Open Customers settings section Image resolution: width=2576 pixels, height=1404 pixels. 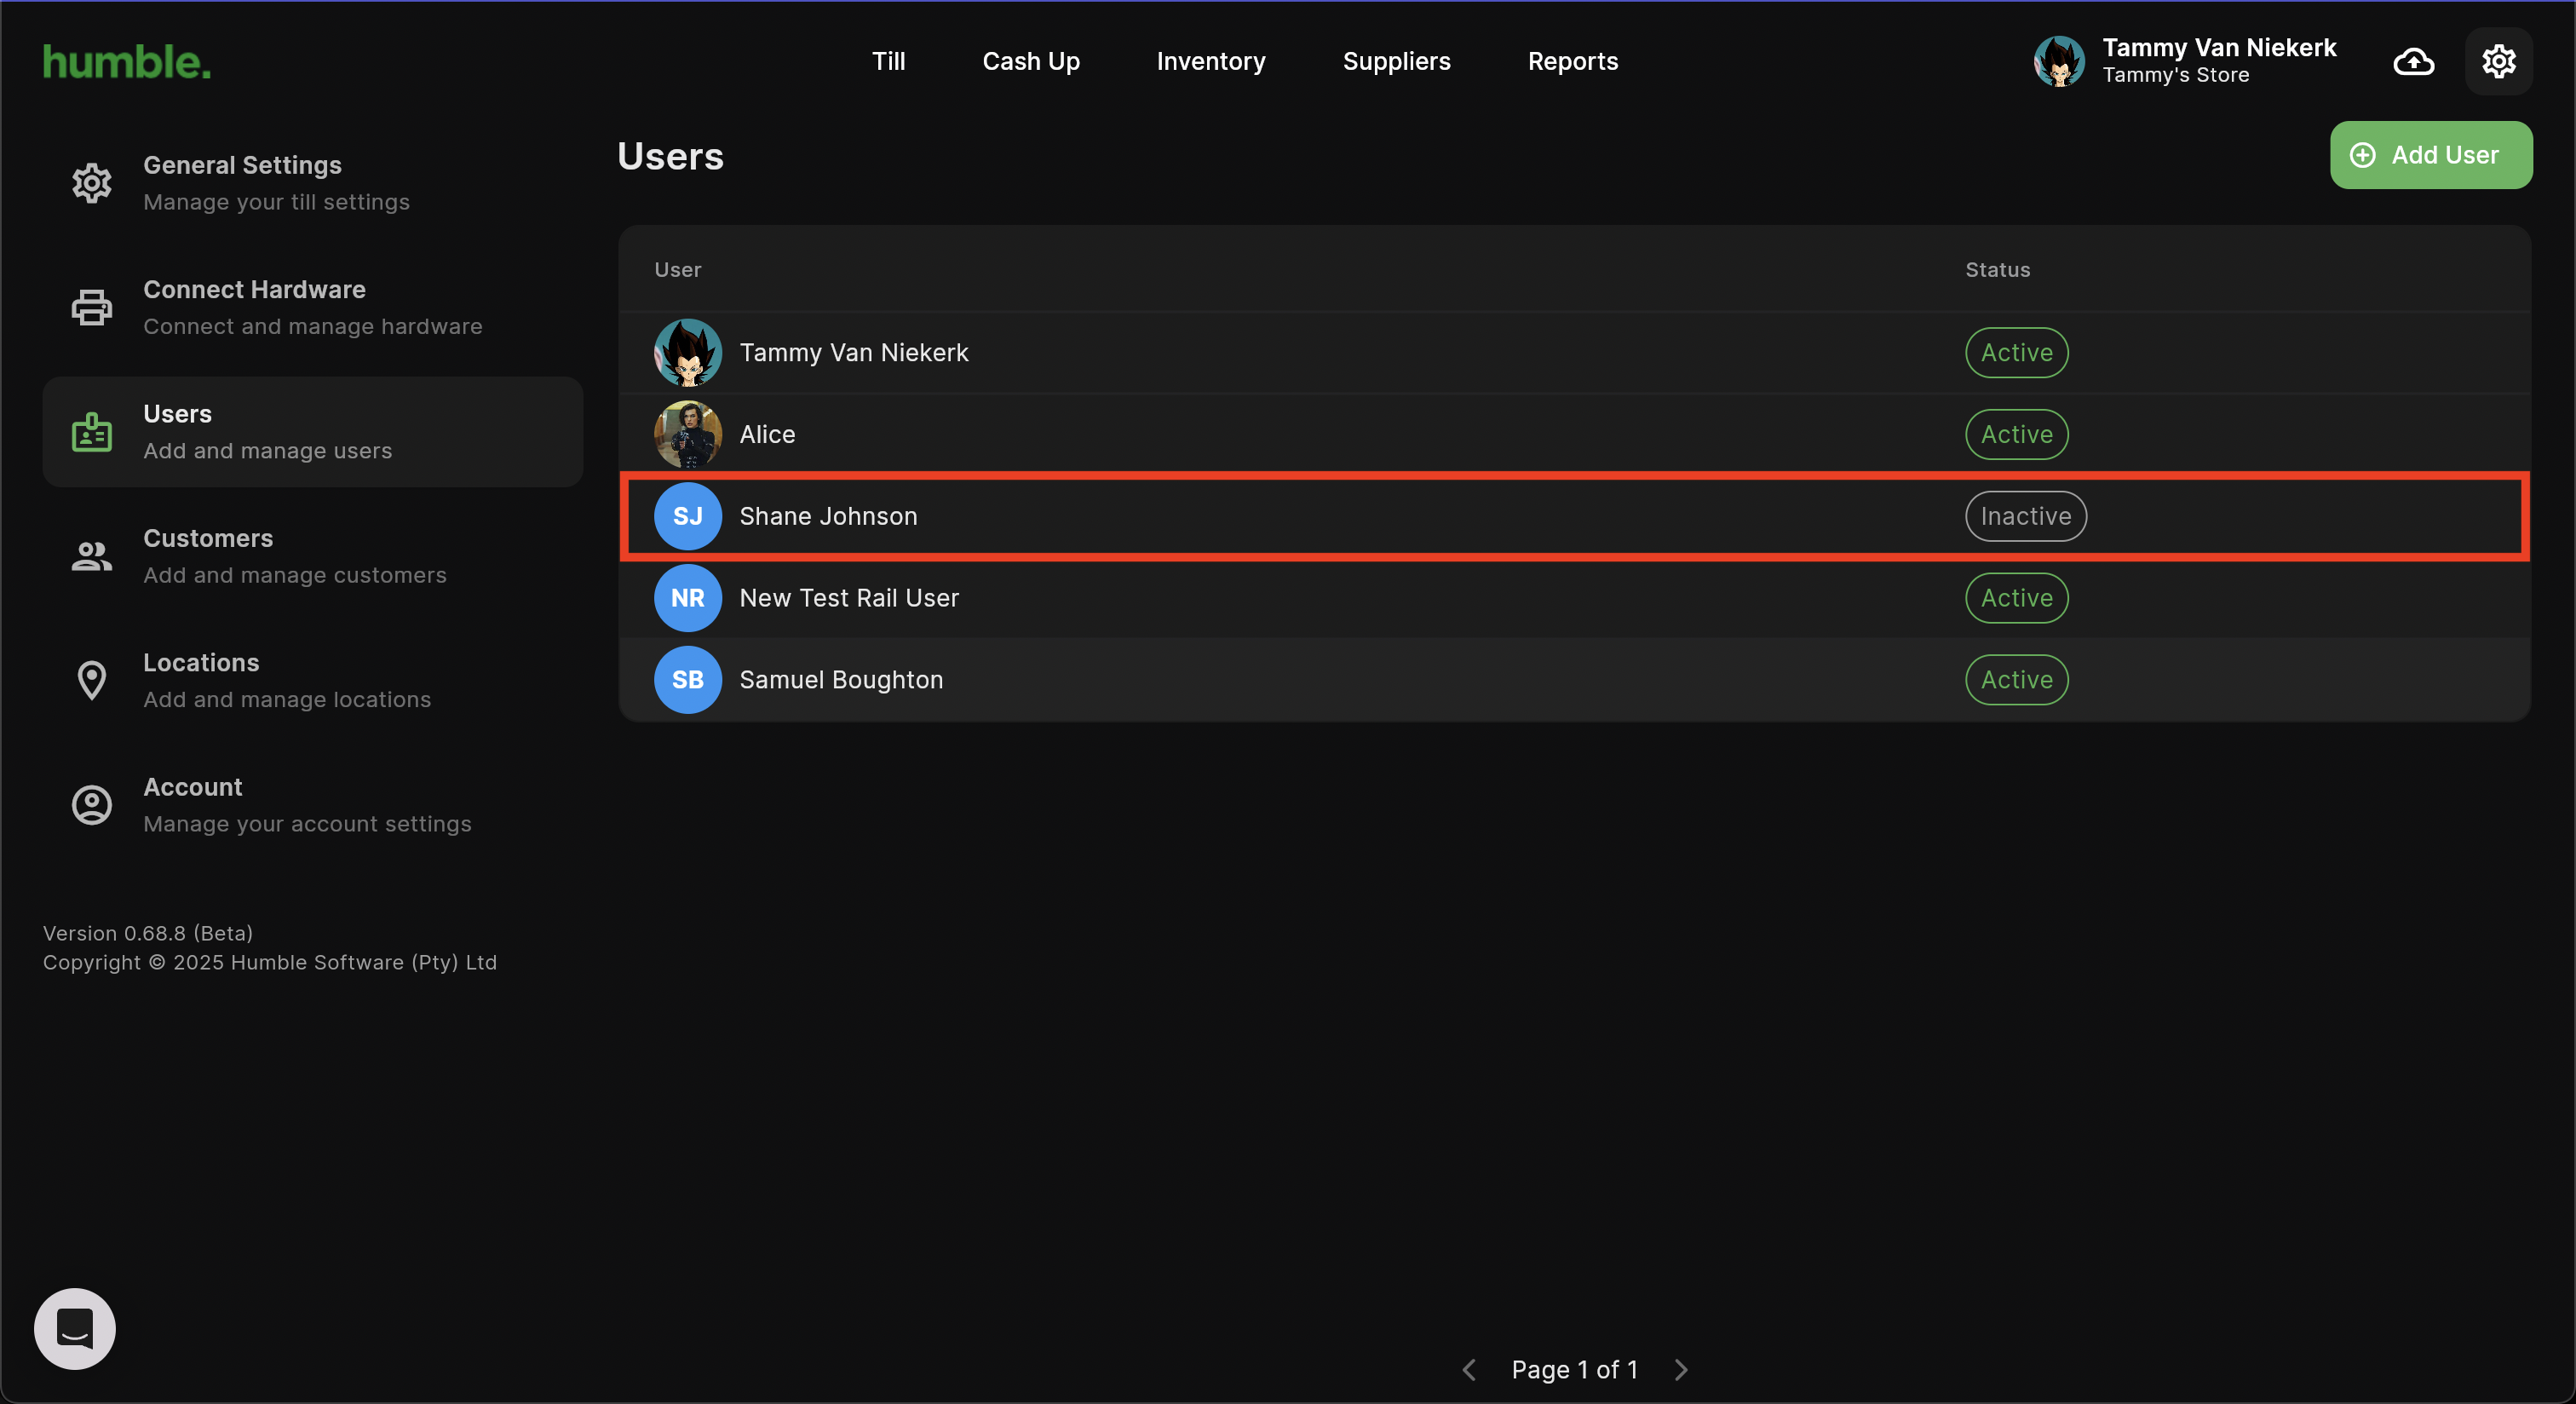(x=313, y=556)
